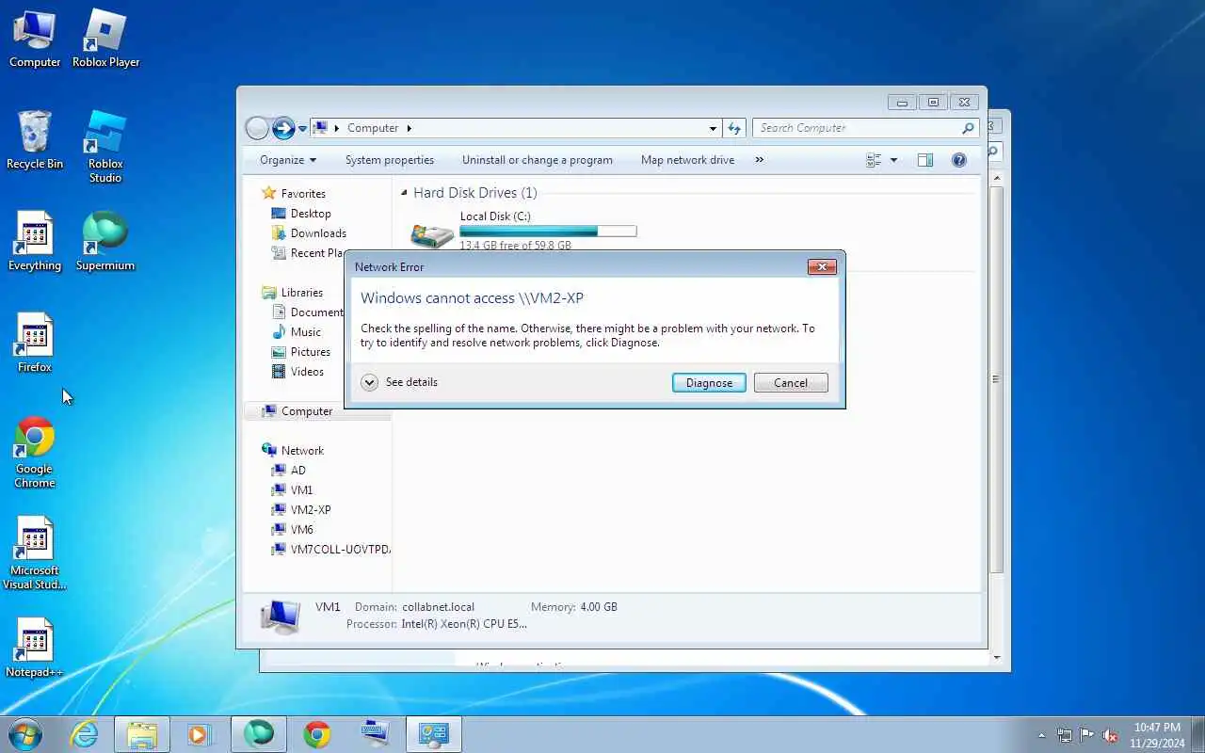Select Roblox Studio desktop shortcut
Image resolution: width=1205 pixels, height=753 pixels.
tap(105, 148)
